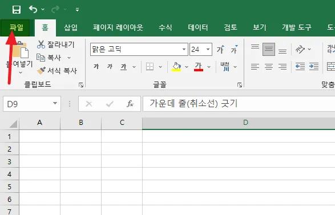The width and height of the screenshot is (335, 215).
Task: Open the 페이지 레이아웃 tab
Action: 118,27
